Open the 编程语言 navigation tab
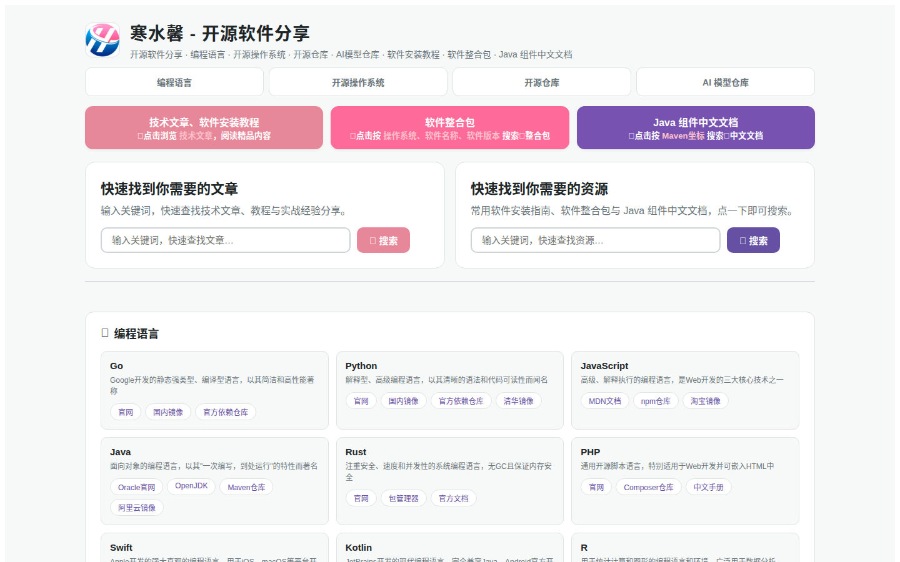This screenshot has height=562, width=900. [174, 82]
